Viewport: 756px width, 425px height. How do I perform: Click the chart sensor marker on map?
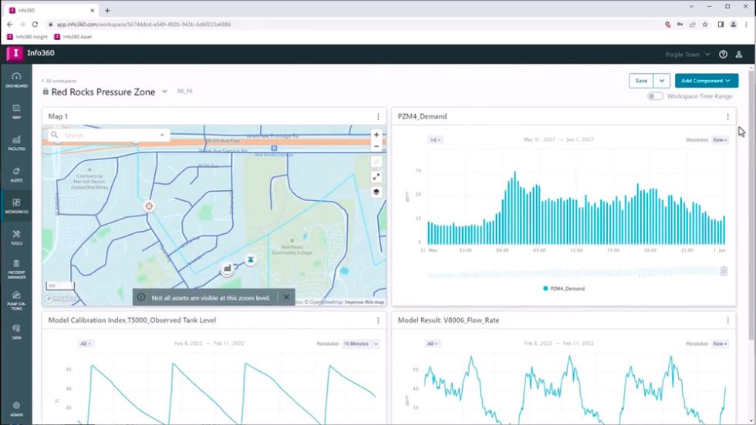click(227, 269)
